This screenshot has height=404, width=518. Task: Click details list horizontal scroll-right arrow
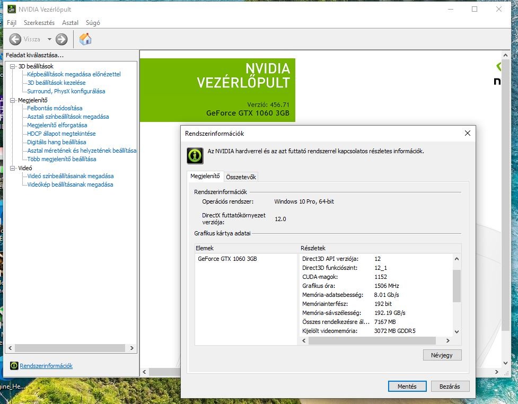click(x=448, y=340)
